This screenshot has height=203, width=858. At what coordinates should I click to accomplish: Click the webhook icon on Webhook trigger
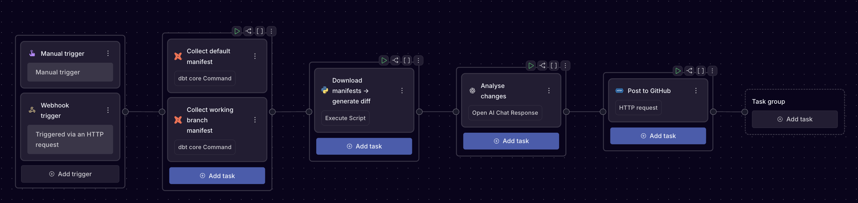pos(32,110)
